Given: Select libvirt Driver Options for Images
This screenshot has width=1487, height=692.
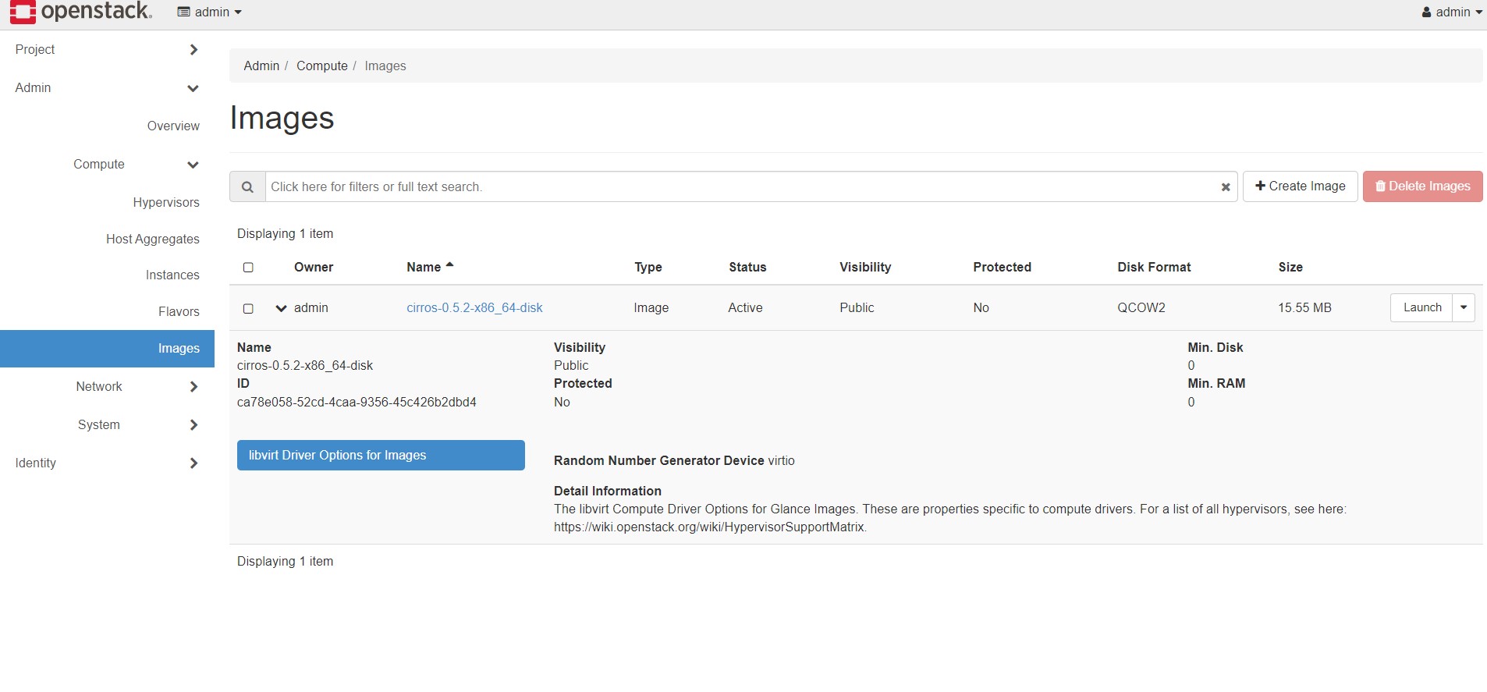Looking at the screenshot, I should pyautogui.click(x=381, y=456).
